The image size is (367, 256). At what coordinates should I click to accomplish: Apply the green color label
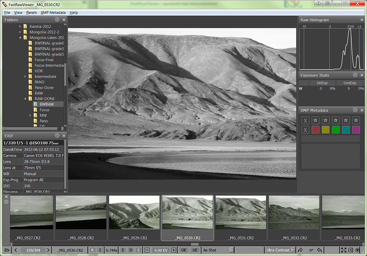tap(336, 130)
